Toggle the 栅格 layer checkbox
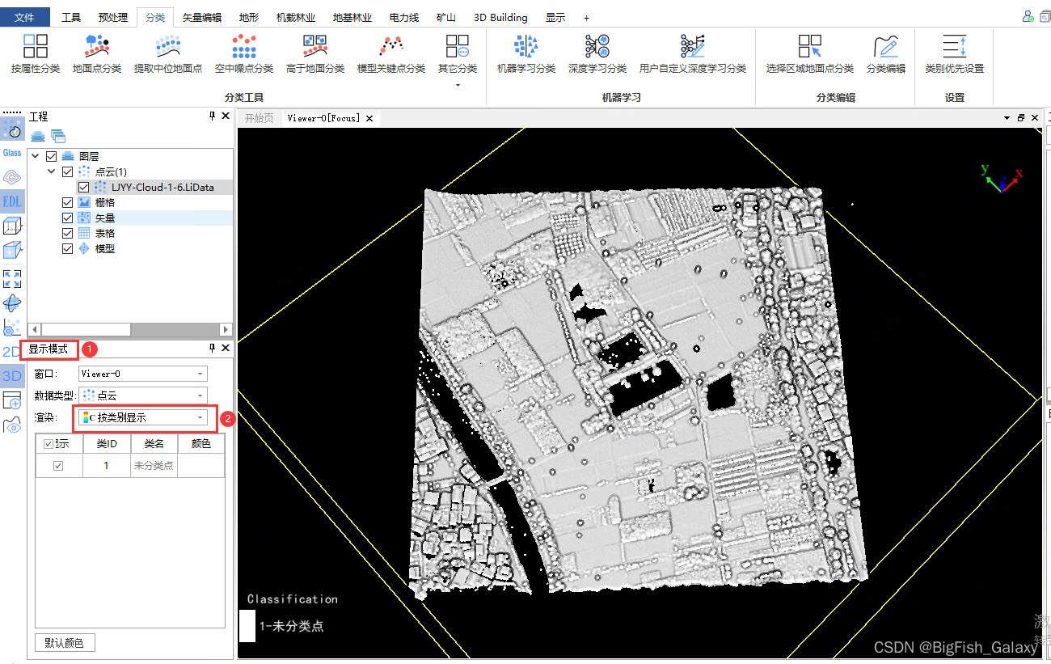 pos(67,202)
